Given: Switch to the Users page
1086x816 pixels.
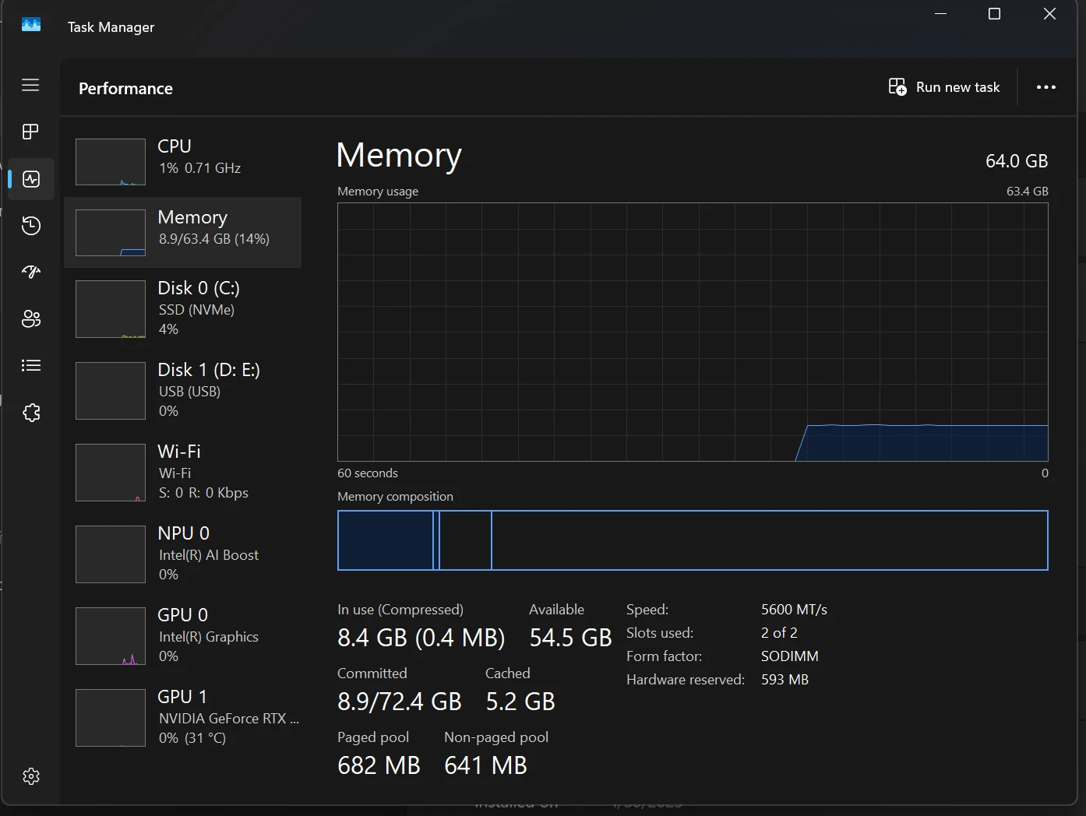Looking at the screenshot, I should point(31,318).
